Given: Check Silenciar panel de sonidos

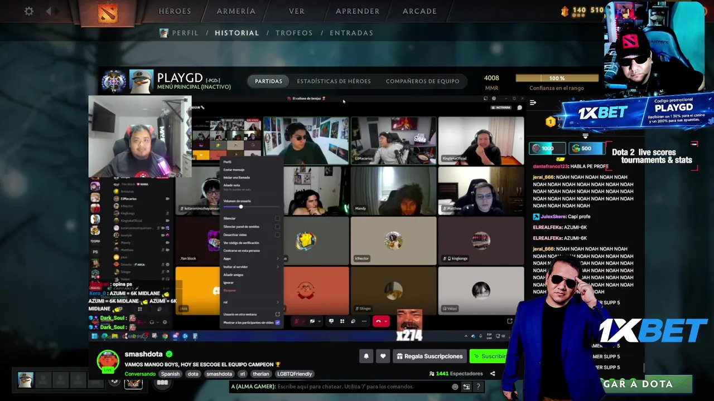Looking at the screenshot, I should (x=277, y=227).
